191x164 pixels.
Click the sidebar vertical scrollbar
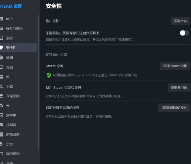point(38,82)
